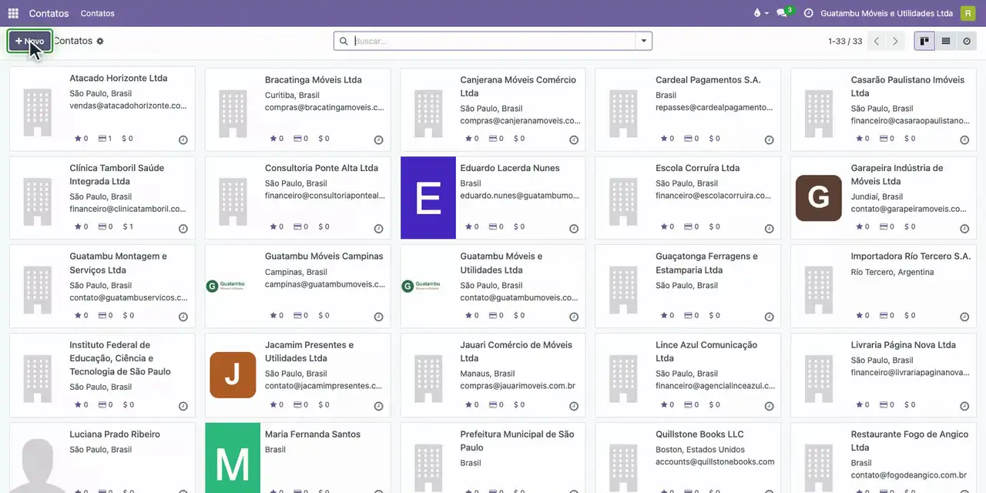986x493 pixels.
Task: Open activity clock on Atacado Horizonte card
Action: (183, 140)
